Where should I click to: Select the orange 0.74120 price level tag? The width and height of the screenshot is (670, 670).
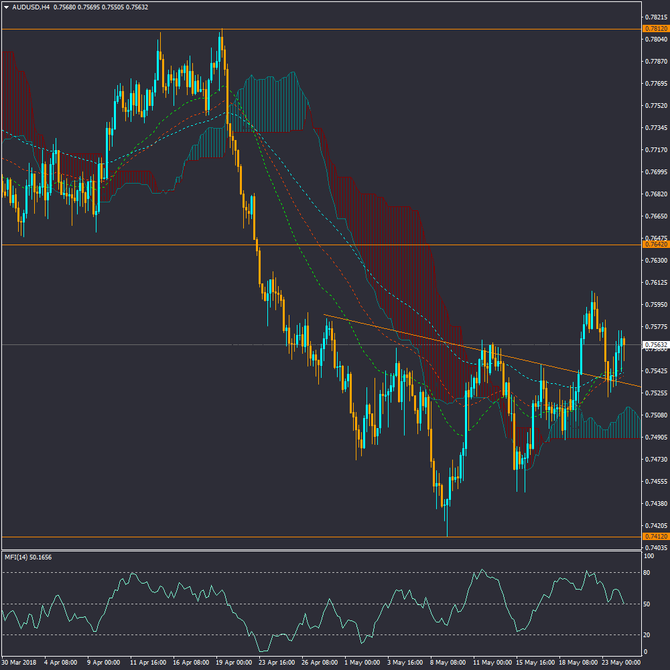[655, 537]
